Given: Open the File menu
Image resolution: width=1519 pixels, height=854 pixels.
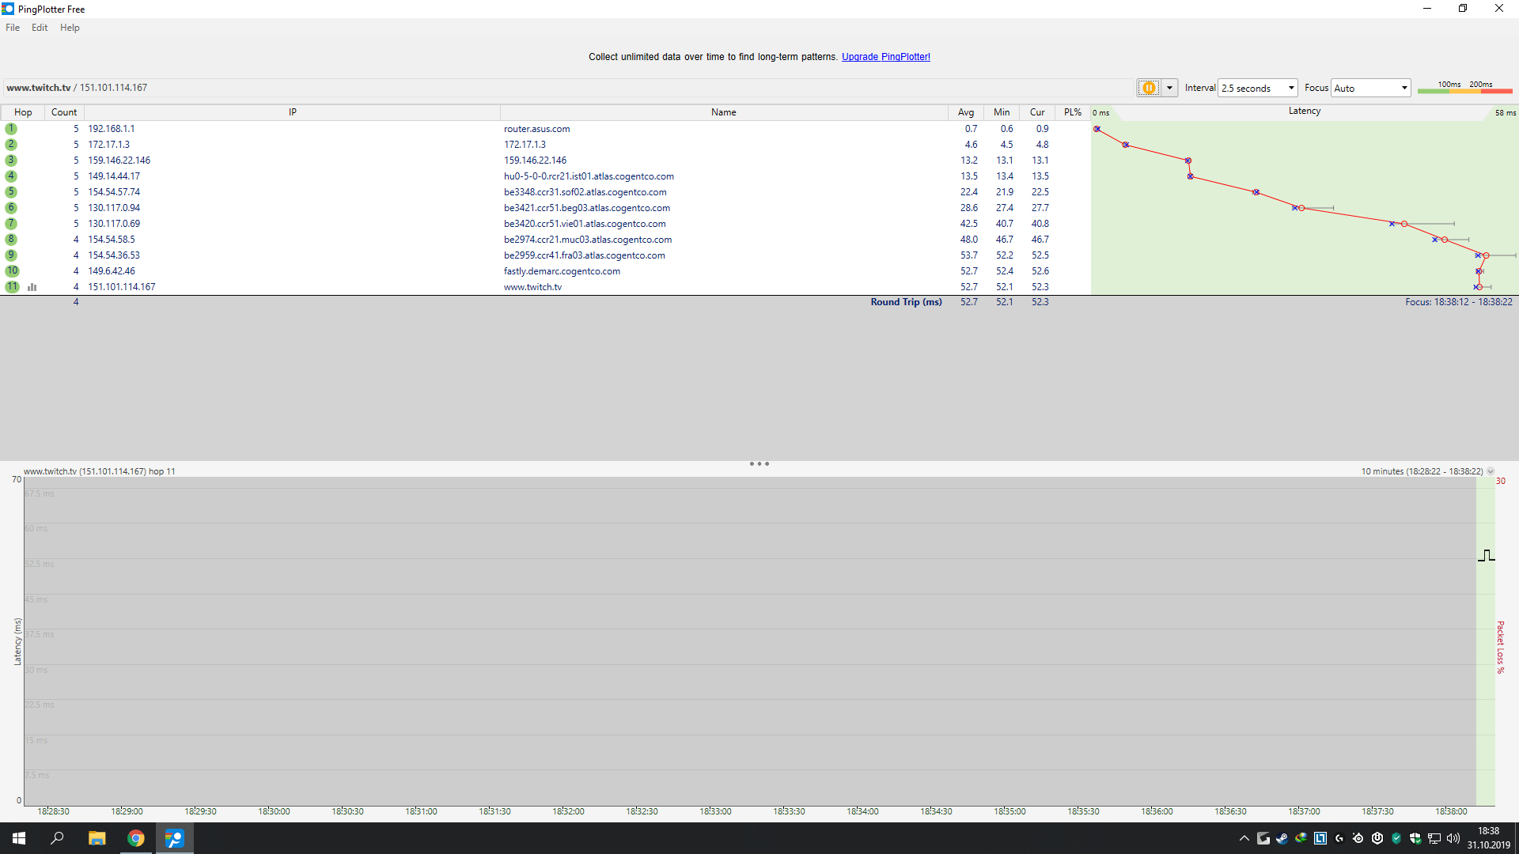Looking at the screenshot, I should (x=13, y=28).
